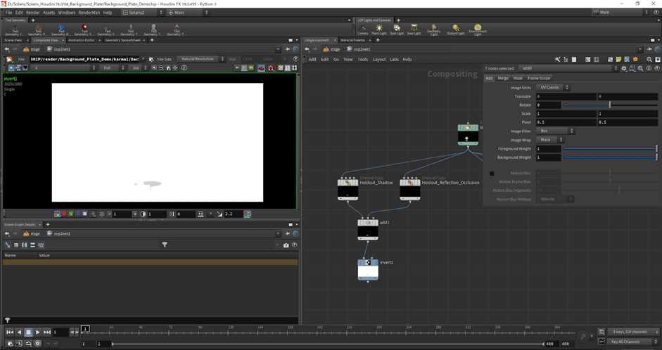Viewport: 662px width, 350px height.
Task: Open Layout menu in network editor
Action: pyautogui.click(x=379, y=59)
